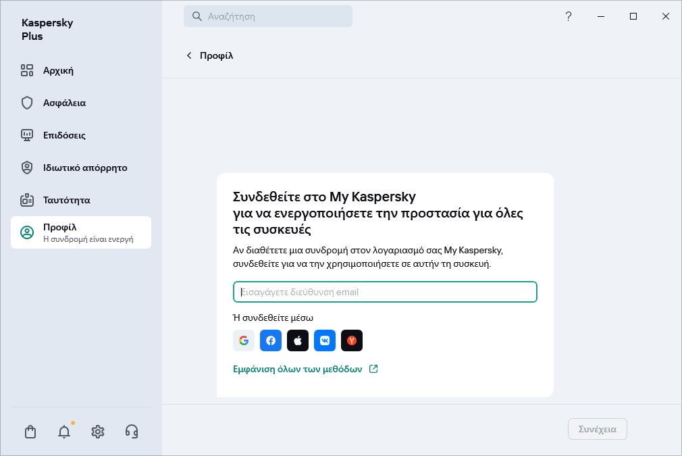Sign in with Yandex
682x456 pixels.
352,340
